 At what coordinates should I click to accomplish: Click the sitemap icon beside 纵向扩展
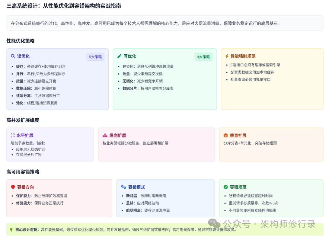tap(105, 136)
